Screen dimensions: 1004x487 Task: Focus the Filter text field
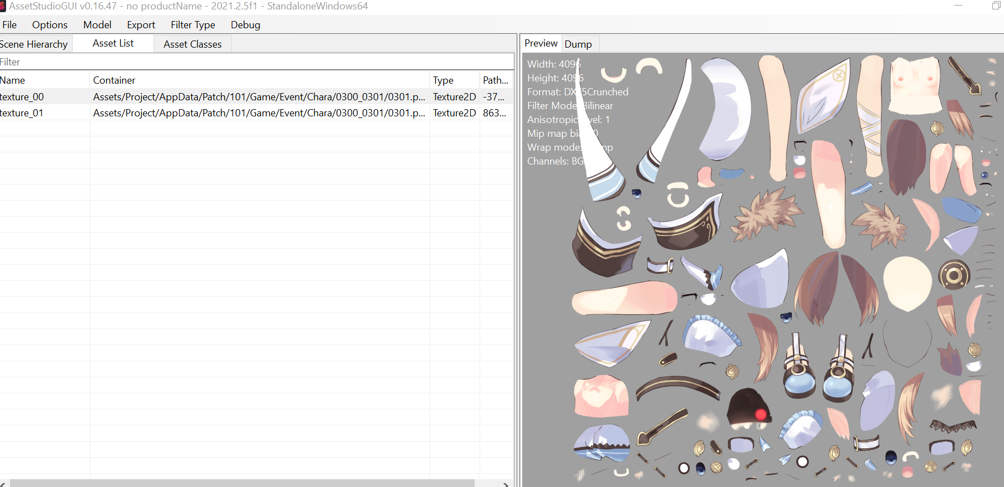coord(255,62)
